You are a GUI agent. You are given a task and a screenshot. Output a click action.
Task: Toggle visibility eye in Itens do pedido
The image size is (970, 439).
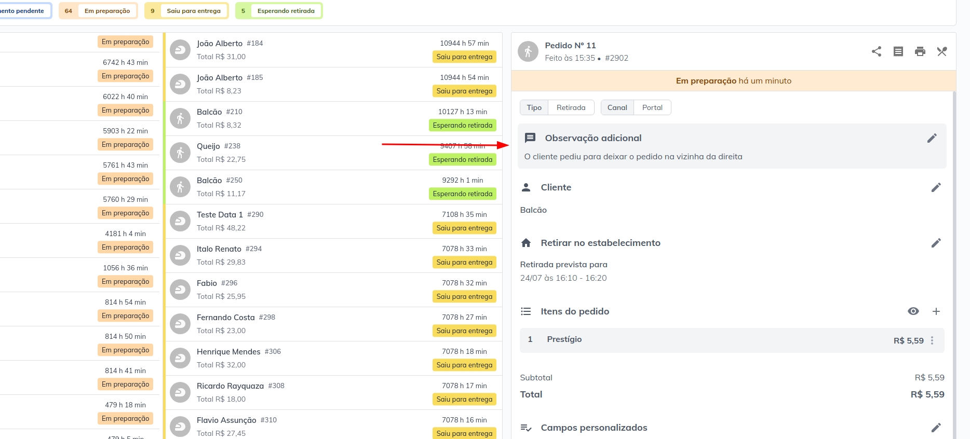[913, 311]
